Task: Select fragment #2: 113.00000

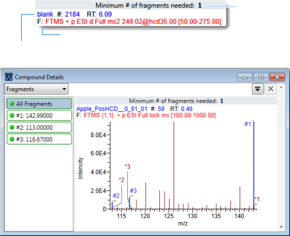Action: coord(39,127)
